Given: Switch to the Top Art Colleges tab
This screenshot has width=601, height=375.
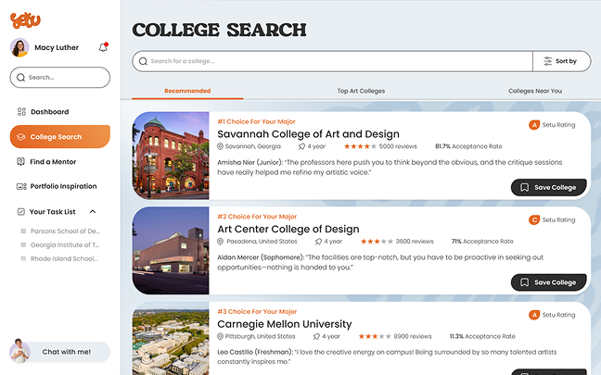Looking at the screenshot, I should point(361,91).
